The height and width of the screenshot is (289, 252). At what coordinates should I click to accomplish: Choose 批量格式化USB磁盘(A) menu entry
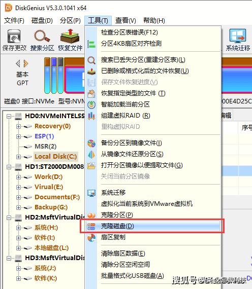[x=152, y=276]
